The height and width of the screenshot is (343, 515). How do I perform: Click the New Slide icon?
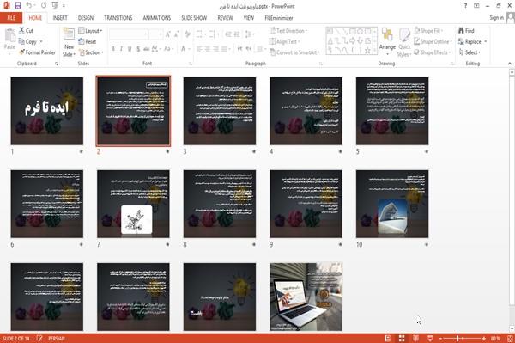69,34
